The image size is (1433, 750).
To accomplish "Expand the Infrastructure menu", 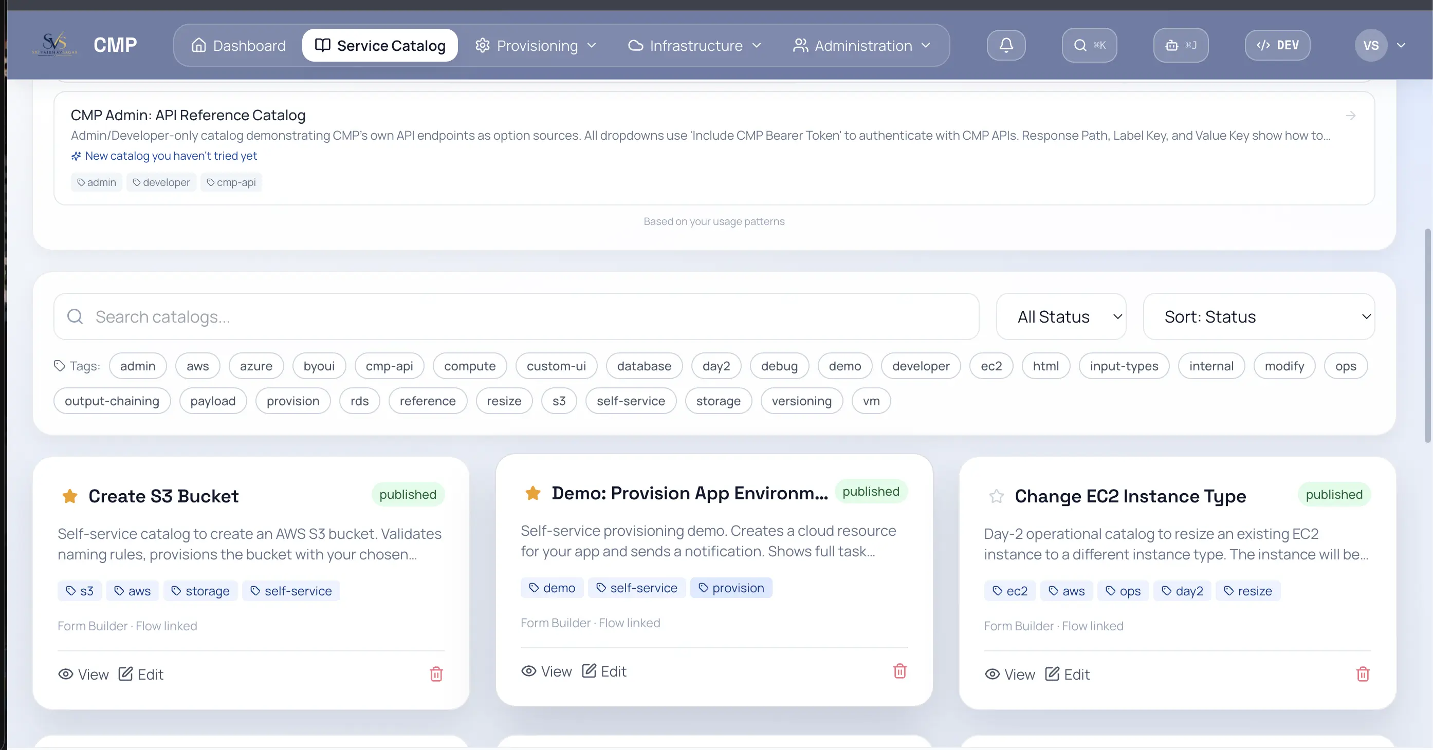I will pyautogui.click(x=694, y=45).
